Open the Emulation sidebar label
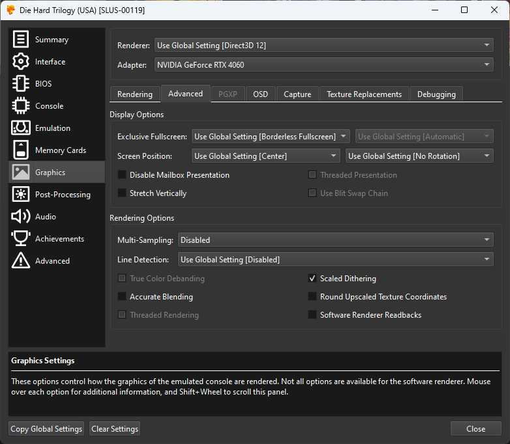The image size is (510, 444). point(53,128)
